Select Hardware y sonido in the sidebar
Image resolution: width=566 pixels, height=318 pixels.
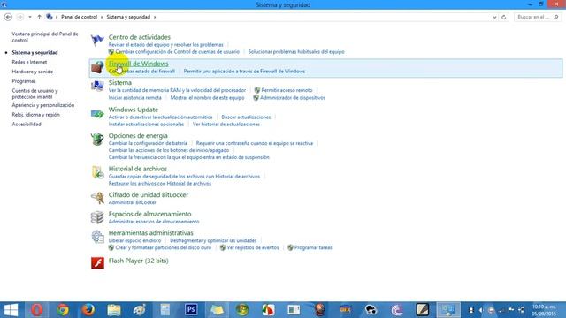33,72
